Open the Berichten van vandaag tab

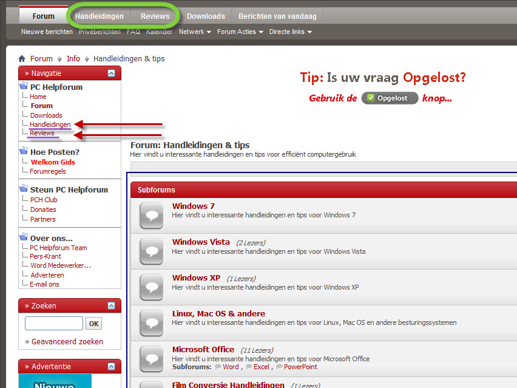click(277, 16)
